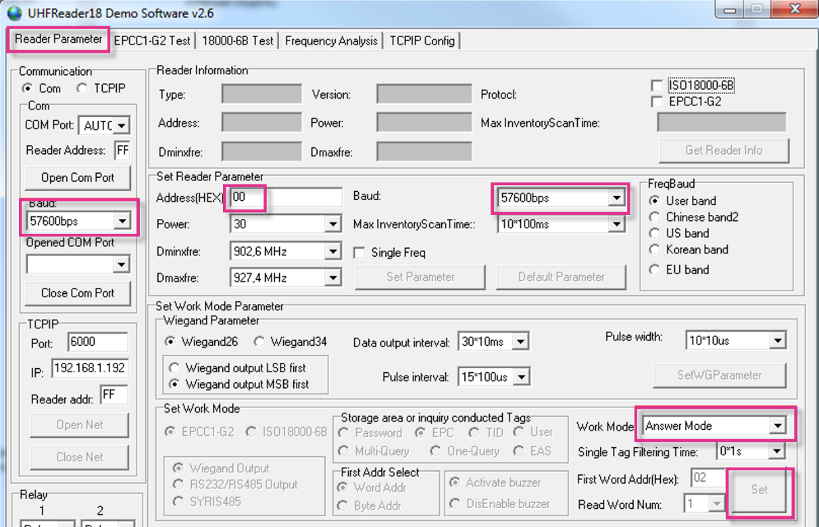Expand the Power level dropdown
The height and width of the screenshot is (527, 819).
click(333, 224)
